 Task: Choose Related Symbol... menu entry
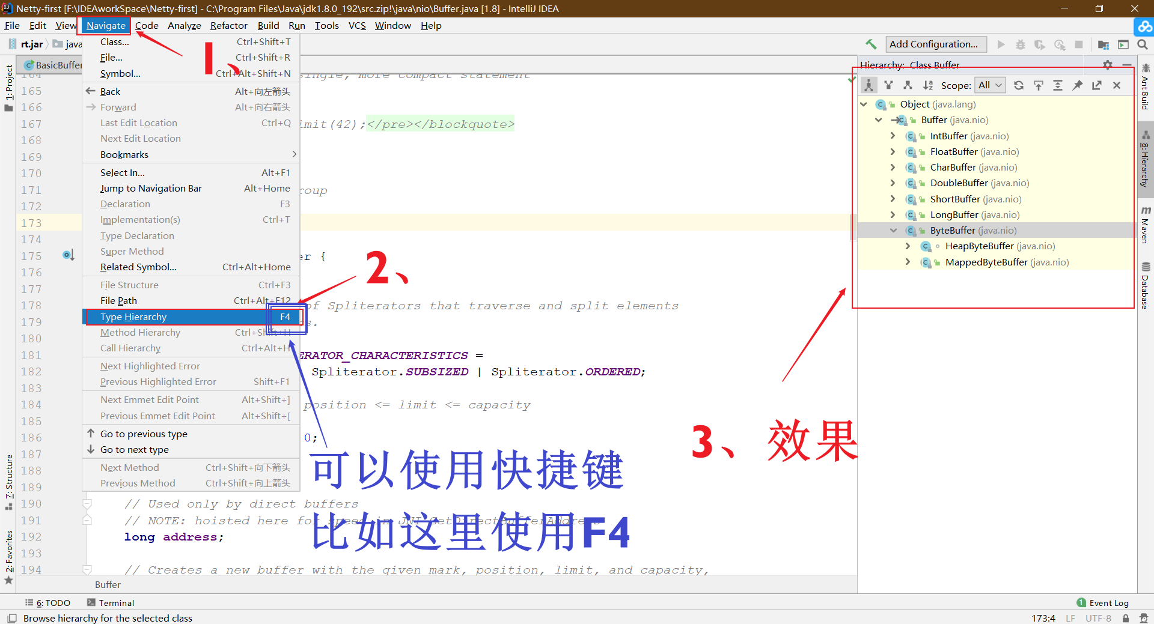191,267
